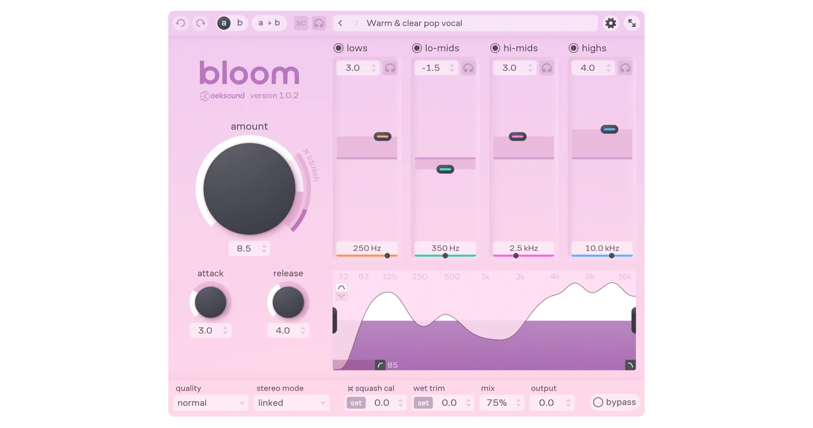Click the squash cal set button
This screenshot has width=813, height=428.
pos(356,403)
